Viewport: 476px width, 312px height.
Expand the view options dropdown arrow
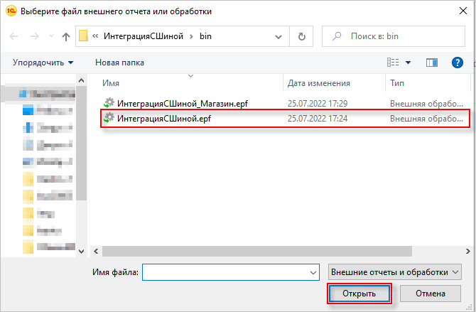click(x=408, y=63)
